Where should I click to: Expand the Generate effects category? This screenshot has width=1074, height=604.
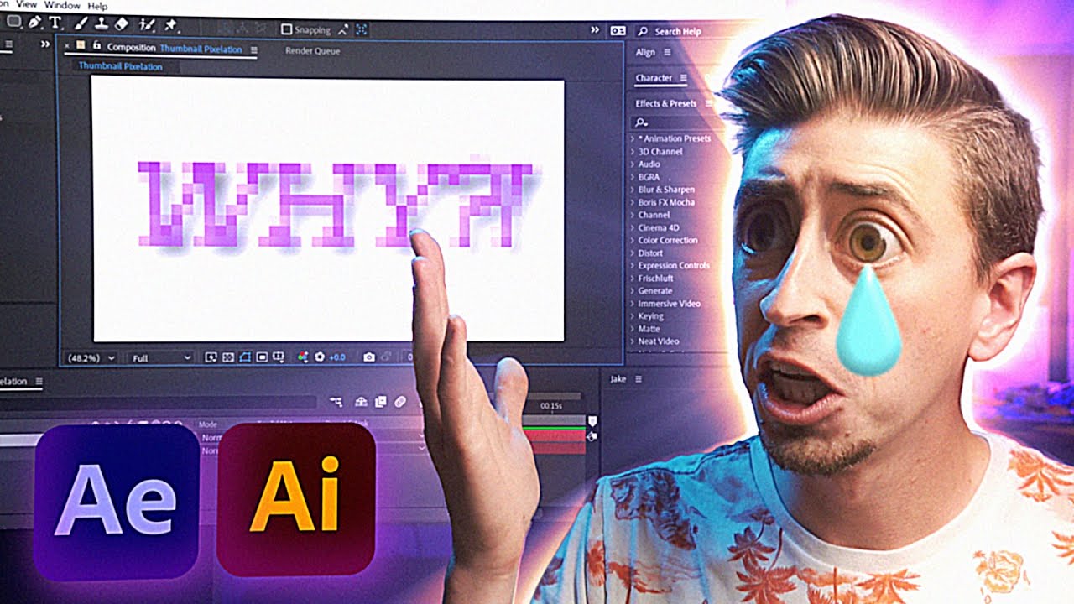coord(633,291)
